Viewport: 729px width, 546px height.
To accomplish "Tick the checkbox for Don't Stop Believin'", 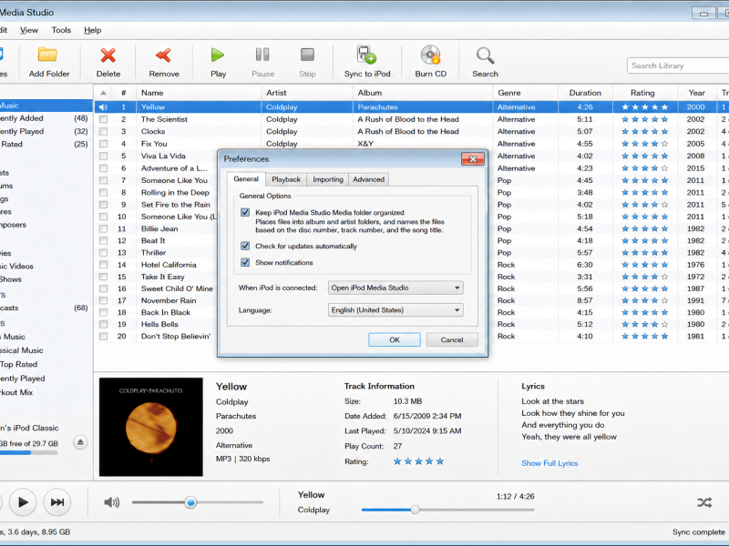I will 103,336.
